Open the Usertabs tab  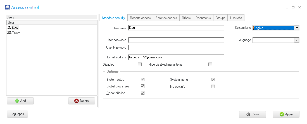click(x=236, y=18)
